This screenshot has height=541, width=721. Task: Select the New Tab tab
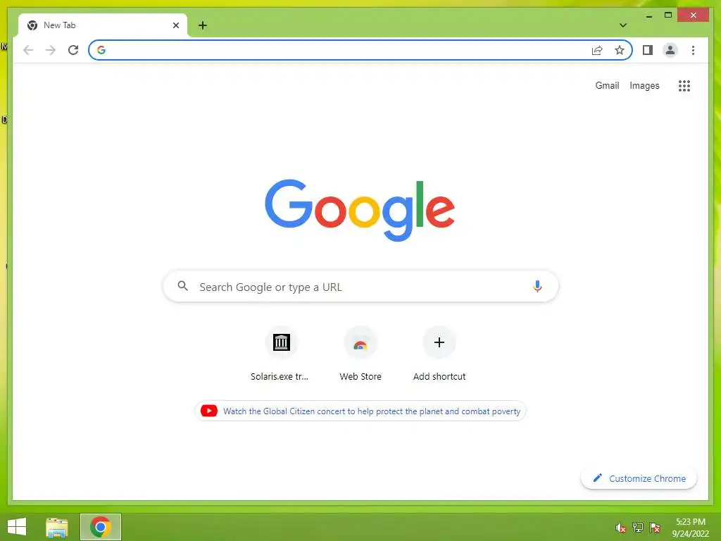click(x=103, y=25)
